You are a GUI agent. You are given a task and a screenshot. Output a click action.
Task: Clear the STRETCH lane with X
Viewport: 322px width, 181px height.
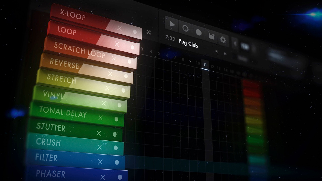(107, 88)
